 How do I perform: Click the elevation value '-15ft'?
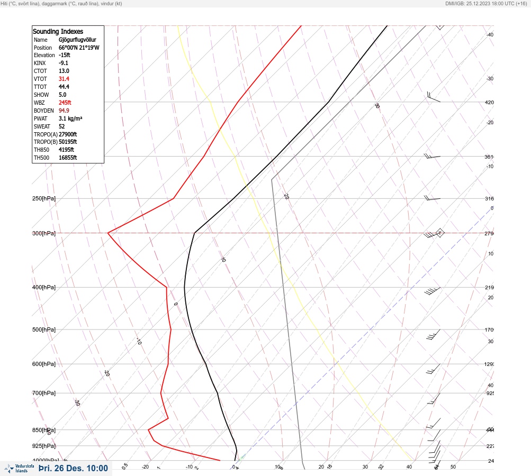pyautogui.click(x=65, y=55)
